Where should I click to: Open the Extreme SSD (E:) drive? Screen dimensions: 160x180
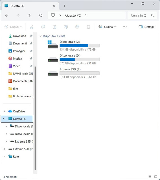point(74,73)
